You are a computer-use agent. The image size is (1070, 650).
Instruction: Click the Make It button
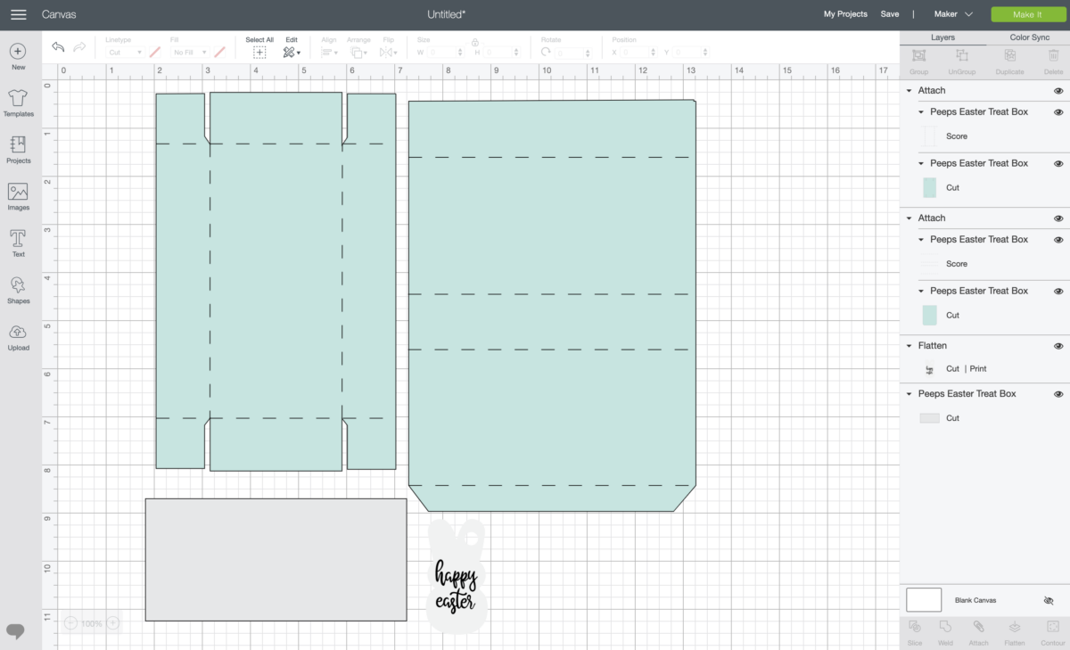pyautogui.click(x=1028, y=14)
